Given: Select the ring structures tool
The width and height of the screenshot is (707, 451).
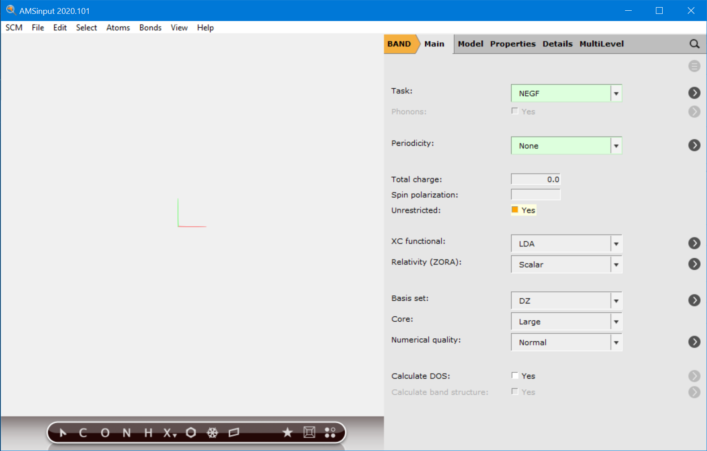Looking at the screenshot, I should [191, 433].
